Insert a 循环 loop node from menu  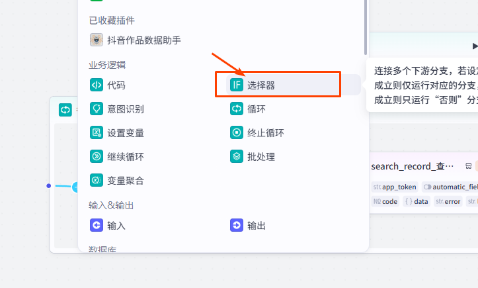coord(247,109)
